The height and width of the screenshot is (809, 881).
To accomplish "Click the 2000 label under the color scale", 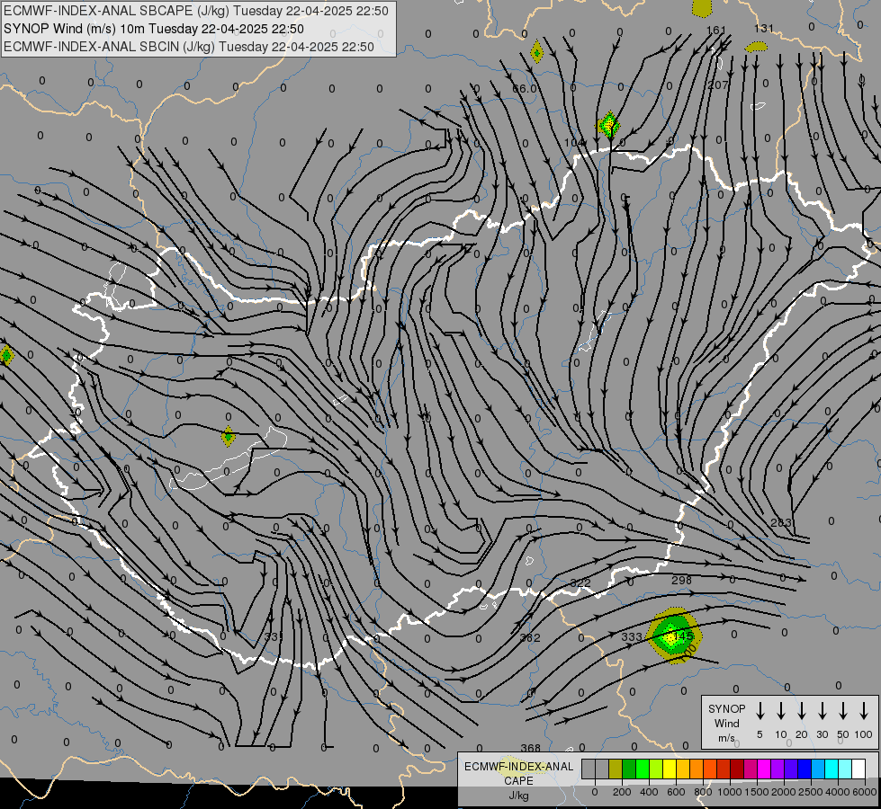I will pyautogui.click(x=783, y=792).
